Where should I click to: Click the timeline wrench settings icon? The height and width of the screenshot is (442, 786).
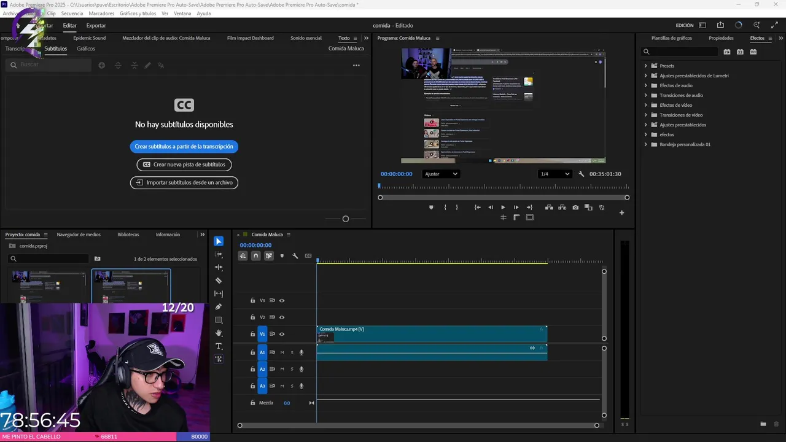pos(295,256)
